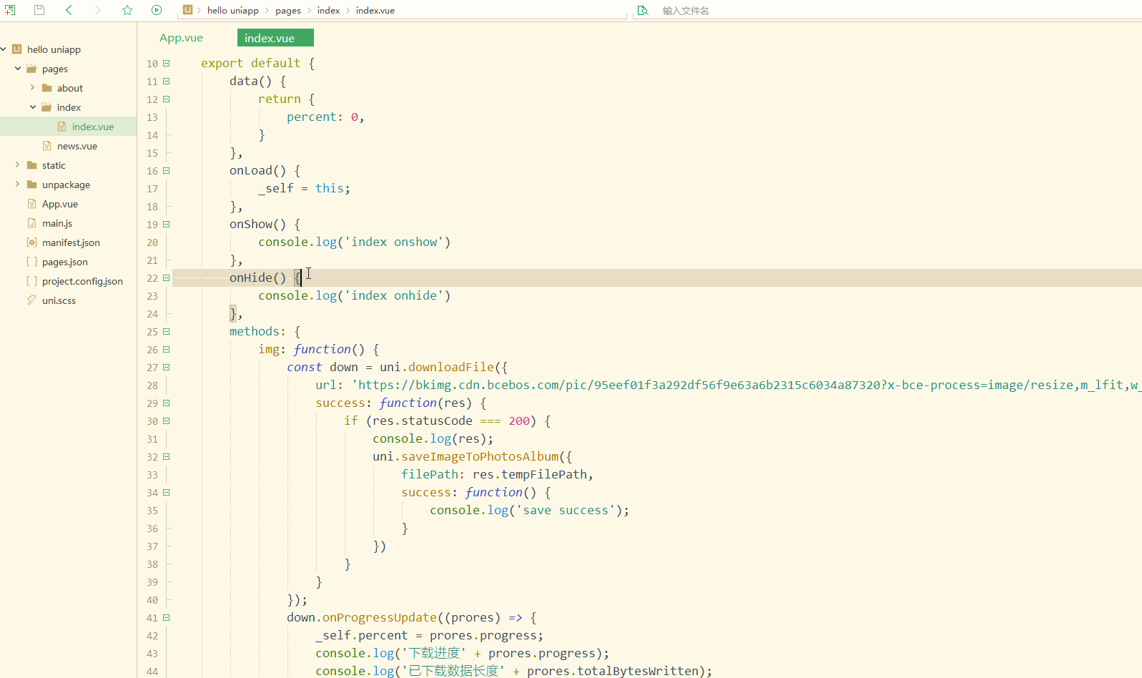Open uni.scss in file tree
Image resolution: width=1142 pixels, height=678 pixels.
click(59, 300)
